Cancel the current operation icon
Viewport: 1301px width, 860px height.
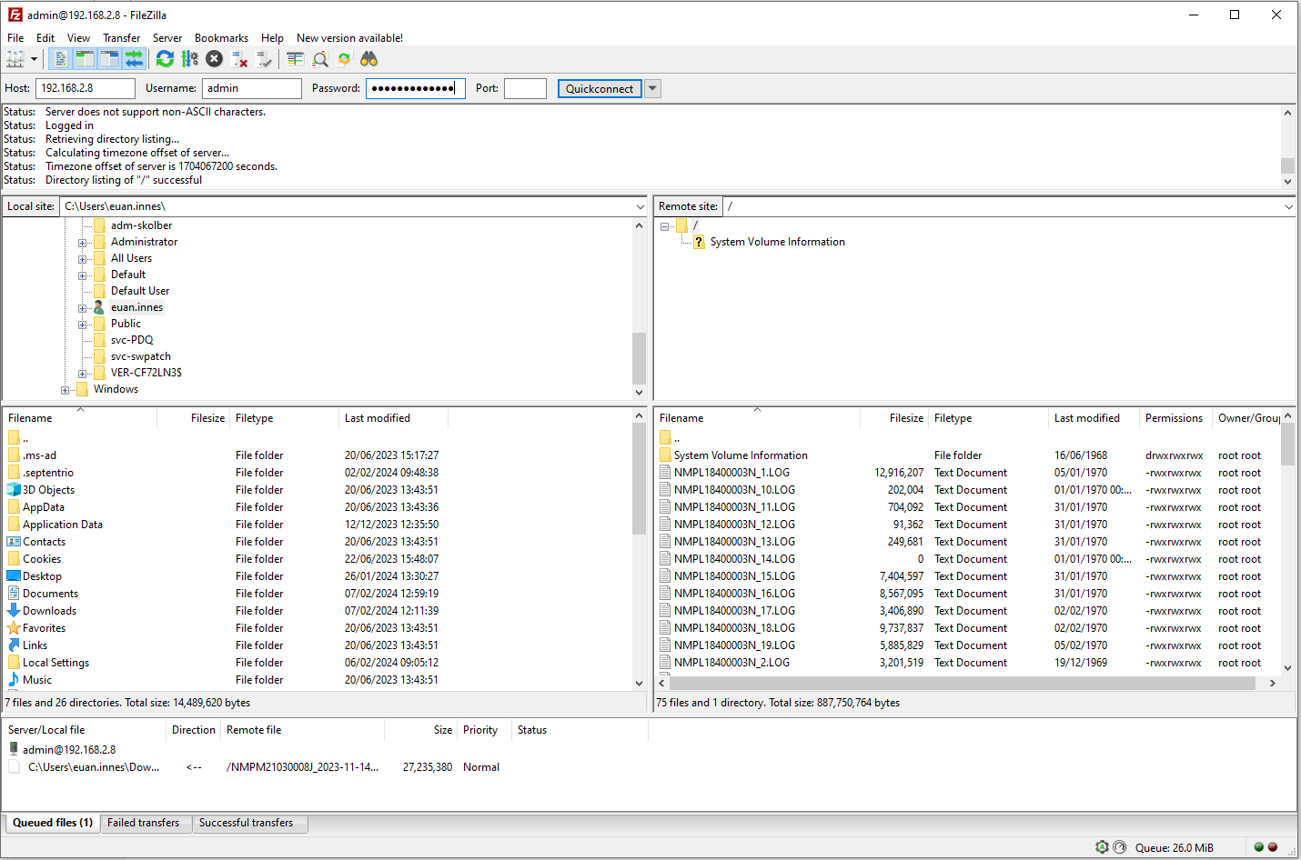[x=213, y=58]
